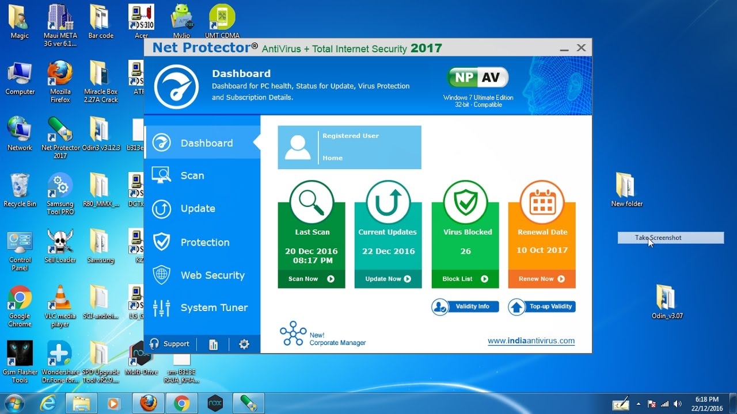
Task: Click the NP AV logo badge
Action: tap(478, 78)
